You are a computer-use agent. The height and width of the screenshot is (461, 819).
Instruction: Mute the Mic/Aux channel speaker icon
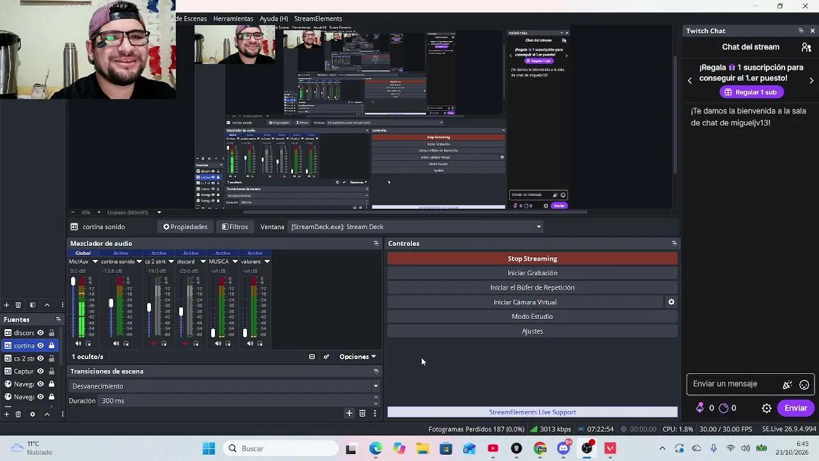coord(79,344)
